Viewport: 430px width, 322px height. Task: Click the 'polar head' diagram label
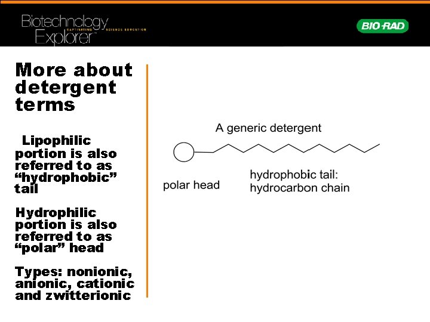pos(191,185)
